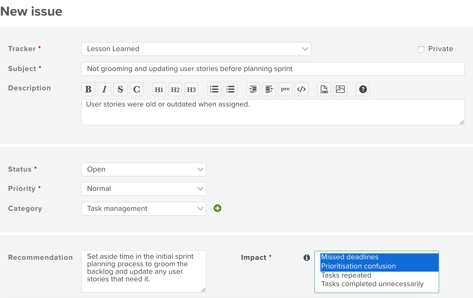Click the Status field label

click(x=20, y=169)
